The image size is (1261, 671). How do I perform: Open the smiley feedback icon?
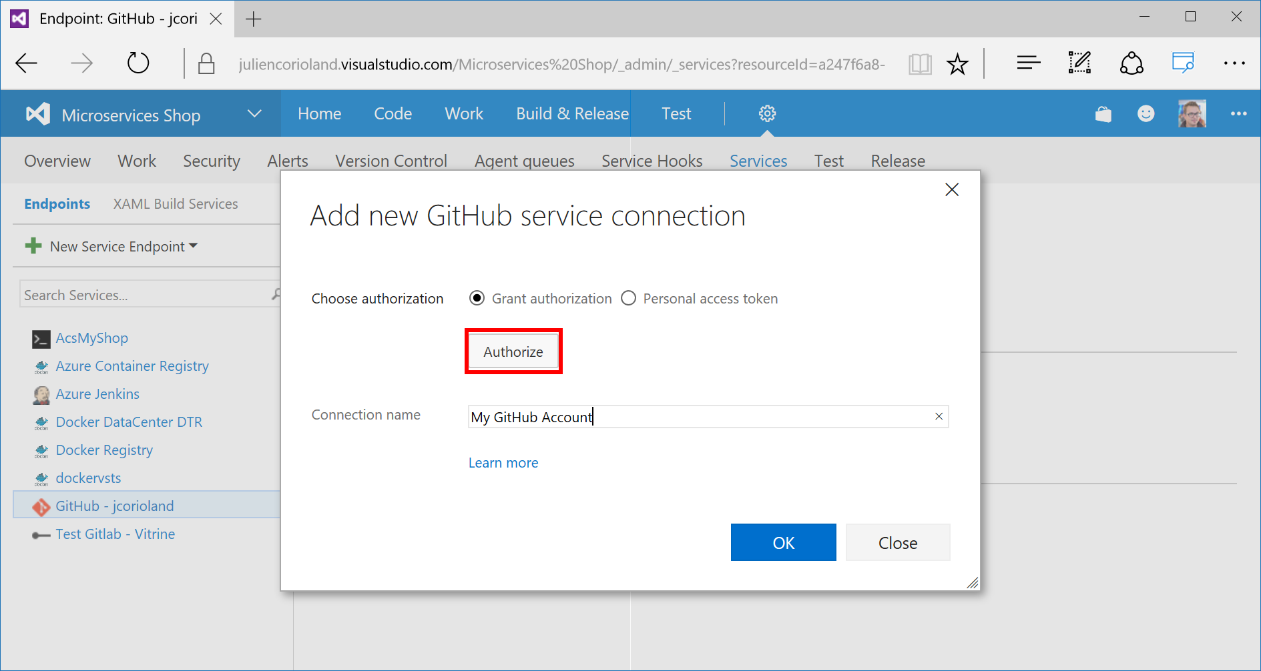point(1146,113)
